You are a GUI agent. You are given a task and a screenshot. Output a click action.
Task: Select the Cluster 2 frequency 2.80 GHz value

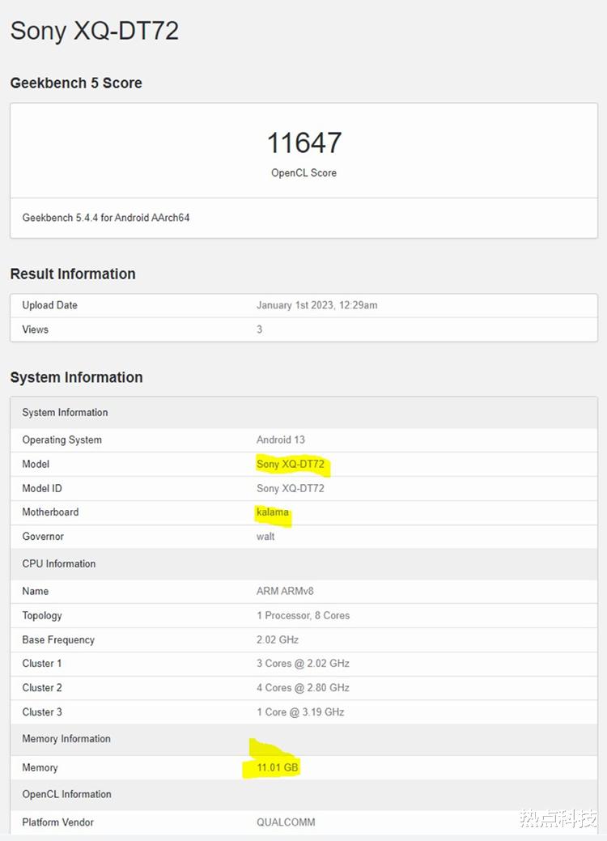[303, 687]
